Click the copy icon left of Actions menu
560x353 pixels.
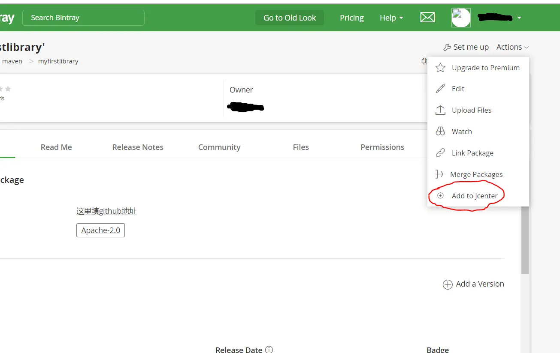click(x=424, y=61)
